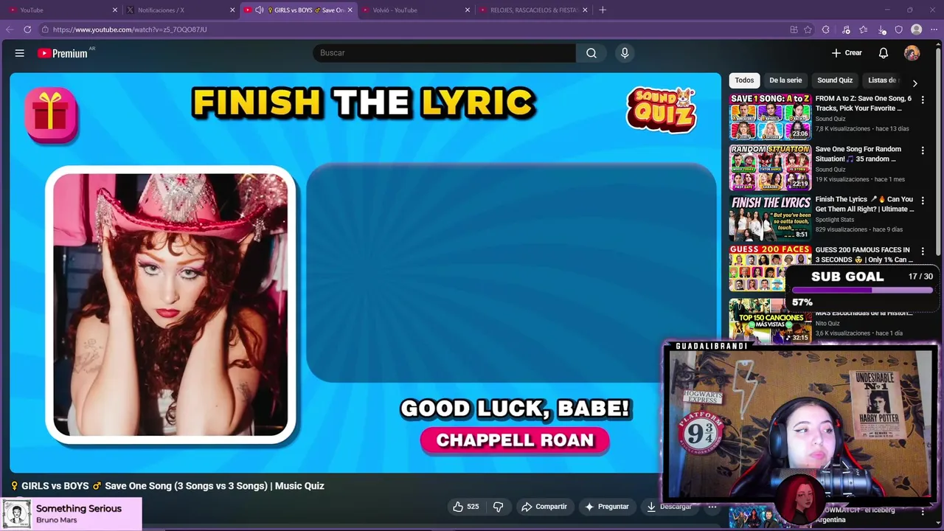This screenshot has height=531, width=944.
Task: Select the Sound Quiz filter chip
Action: point(835,80)
